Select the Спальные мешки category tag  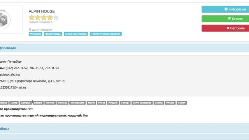click(76, 34)
